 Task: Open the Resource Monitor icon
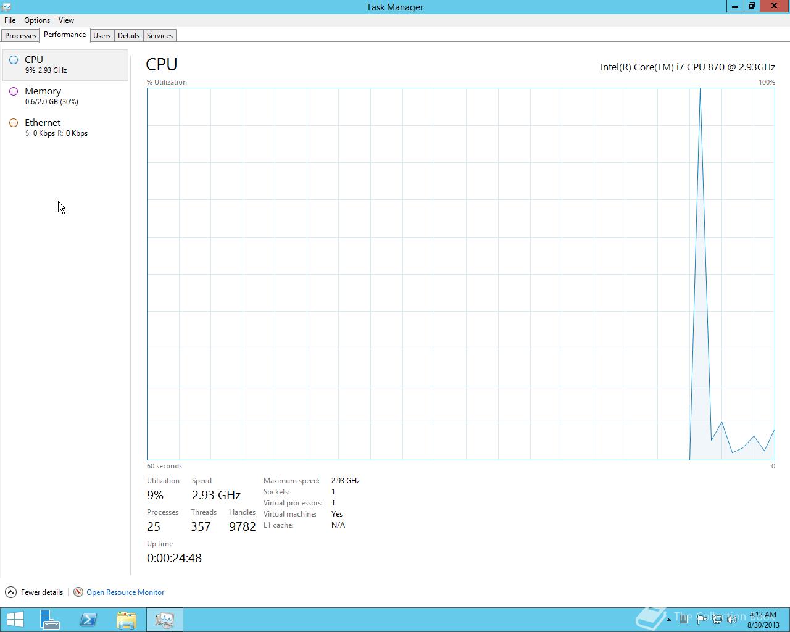click(x=78, y=592)
